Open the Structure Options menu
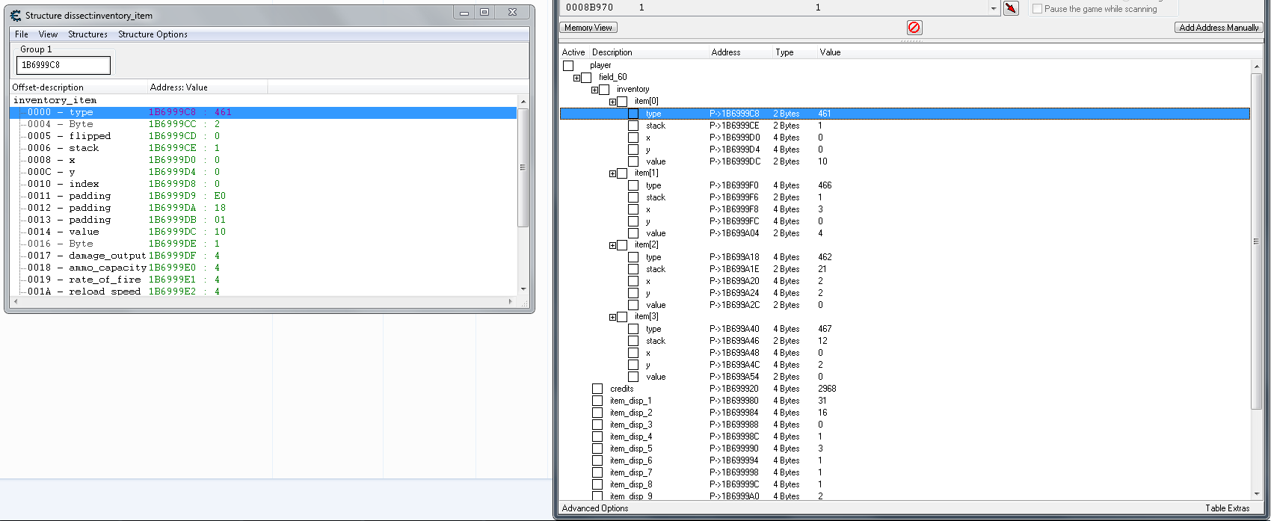 [x=153, y=34]
